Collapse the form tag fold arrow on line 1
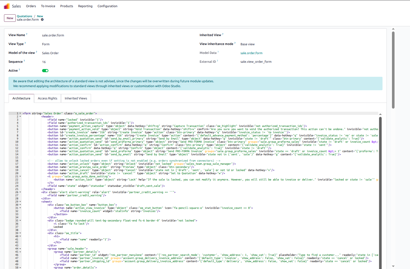 (20, 113)
